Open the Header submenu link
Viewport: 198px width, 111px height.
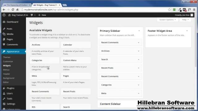6,74
